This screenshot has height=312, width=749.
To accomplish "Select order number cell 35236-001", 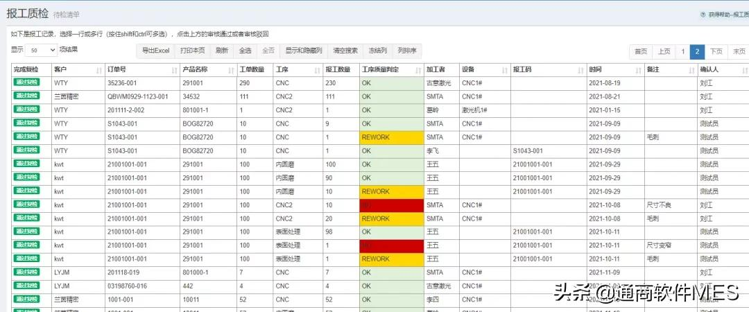I will 122,83.
